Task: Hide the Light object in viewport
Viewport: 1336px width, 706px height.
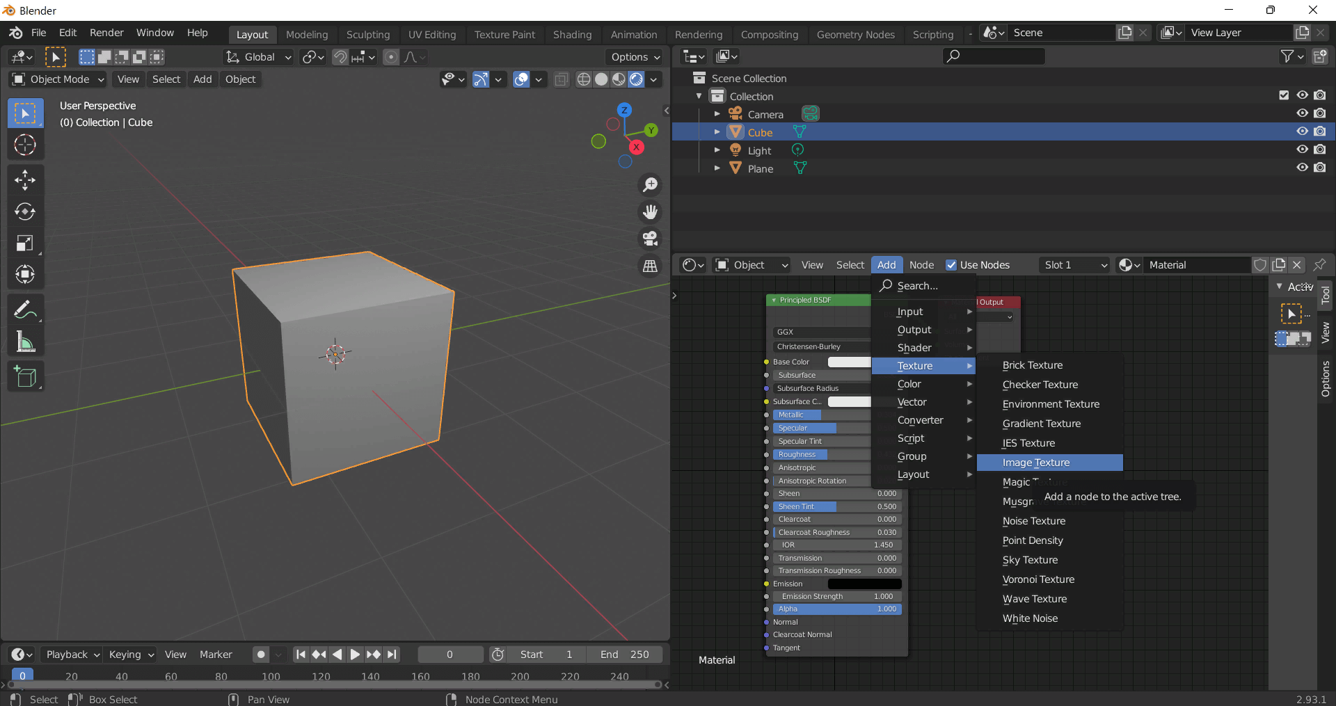Action: (x=1302, y=150)
